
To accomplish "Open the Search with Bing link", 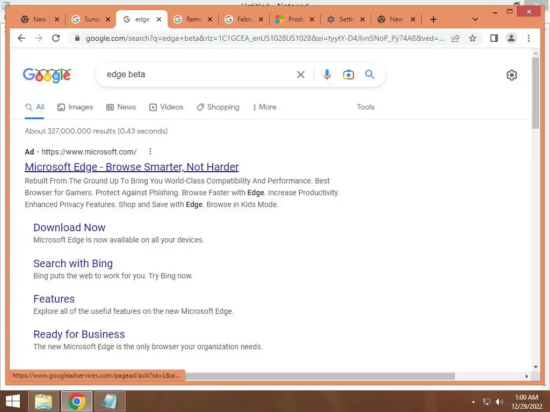I will coord(73,263).
